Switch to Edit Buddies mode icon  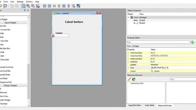[x=33, y=6]
